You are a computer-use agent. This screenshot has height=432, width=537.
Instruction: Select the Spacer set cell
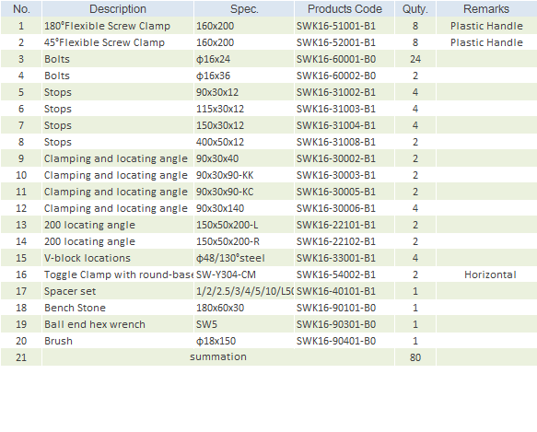pos(118,291)
